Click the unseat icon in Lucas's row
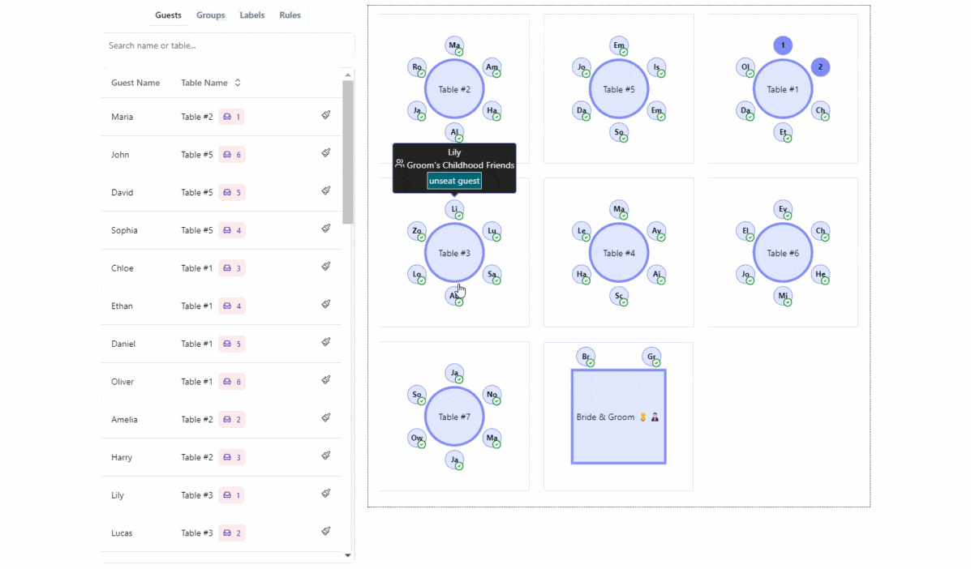This screenshot has height=569, width=971. 326,531
